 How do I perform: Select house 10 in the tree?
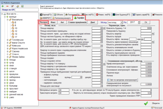[16, 28]
